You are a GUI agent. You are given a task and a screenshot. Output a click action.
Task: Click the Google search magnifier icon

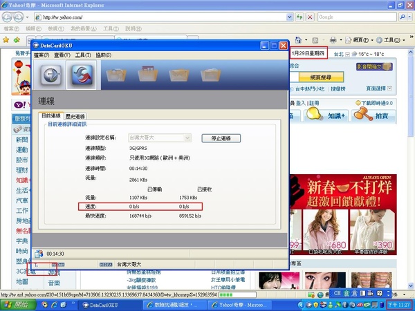(403, 17)
